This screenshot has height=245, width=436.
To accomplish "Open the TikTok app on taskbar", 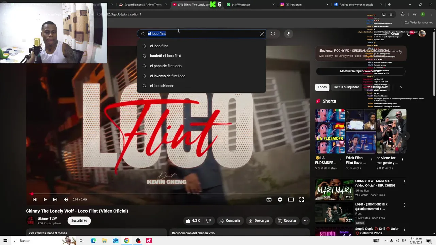I will coord(149,241).
